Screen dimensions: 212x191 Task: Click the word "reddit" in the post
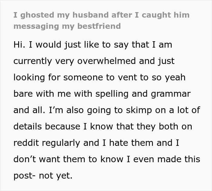[26, 143]
